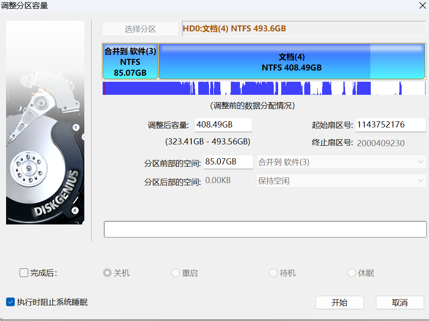Select the 休眠 radio button
This screenshot has width=429, height=321.
point(351,273)
